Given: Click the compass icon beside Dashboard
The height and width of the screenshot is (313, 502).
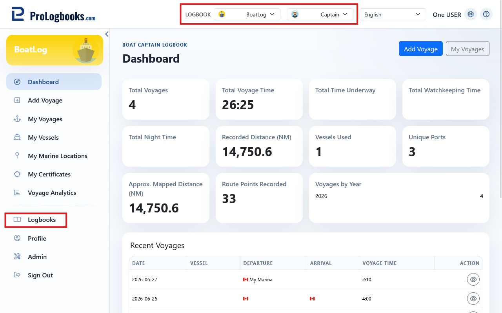Looking at the screenshot, I should tap(17, 82).
